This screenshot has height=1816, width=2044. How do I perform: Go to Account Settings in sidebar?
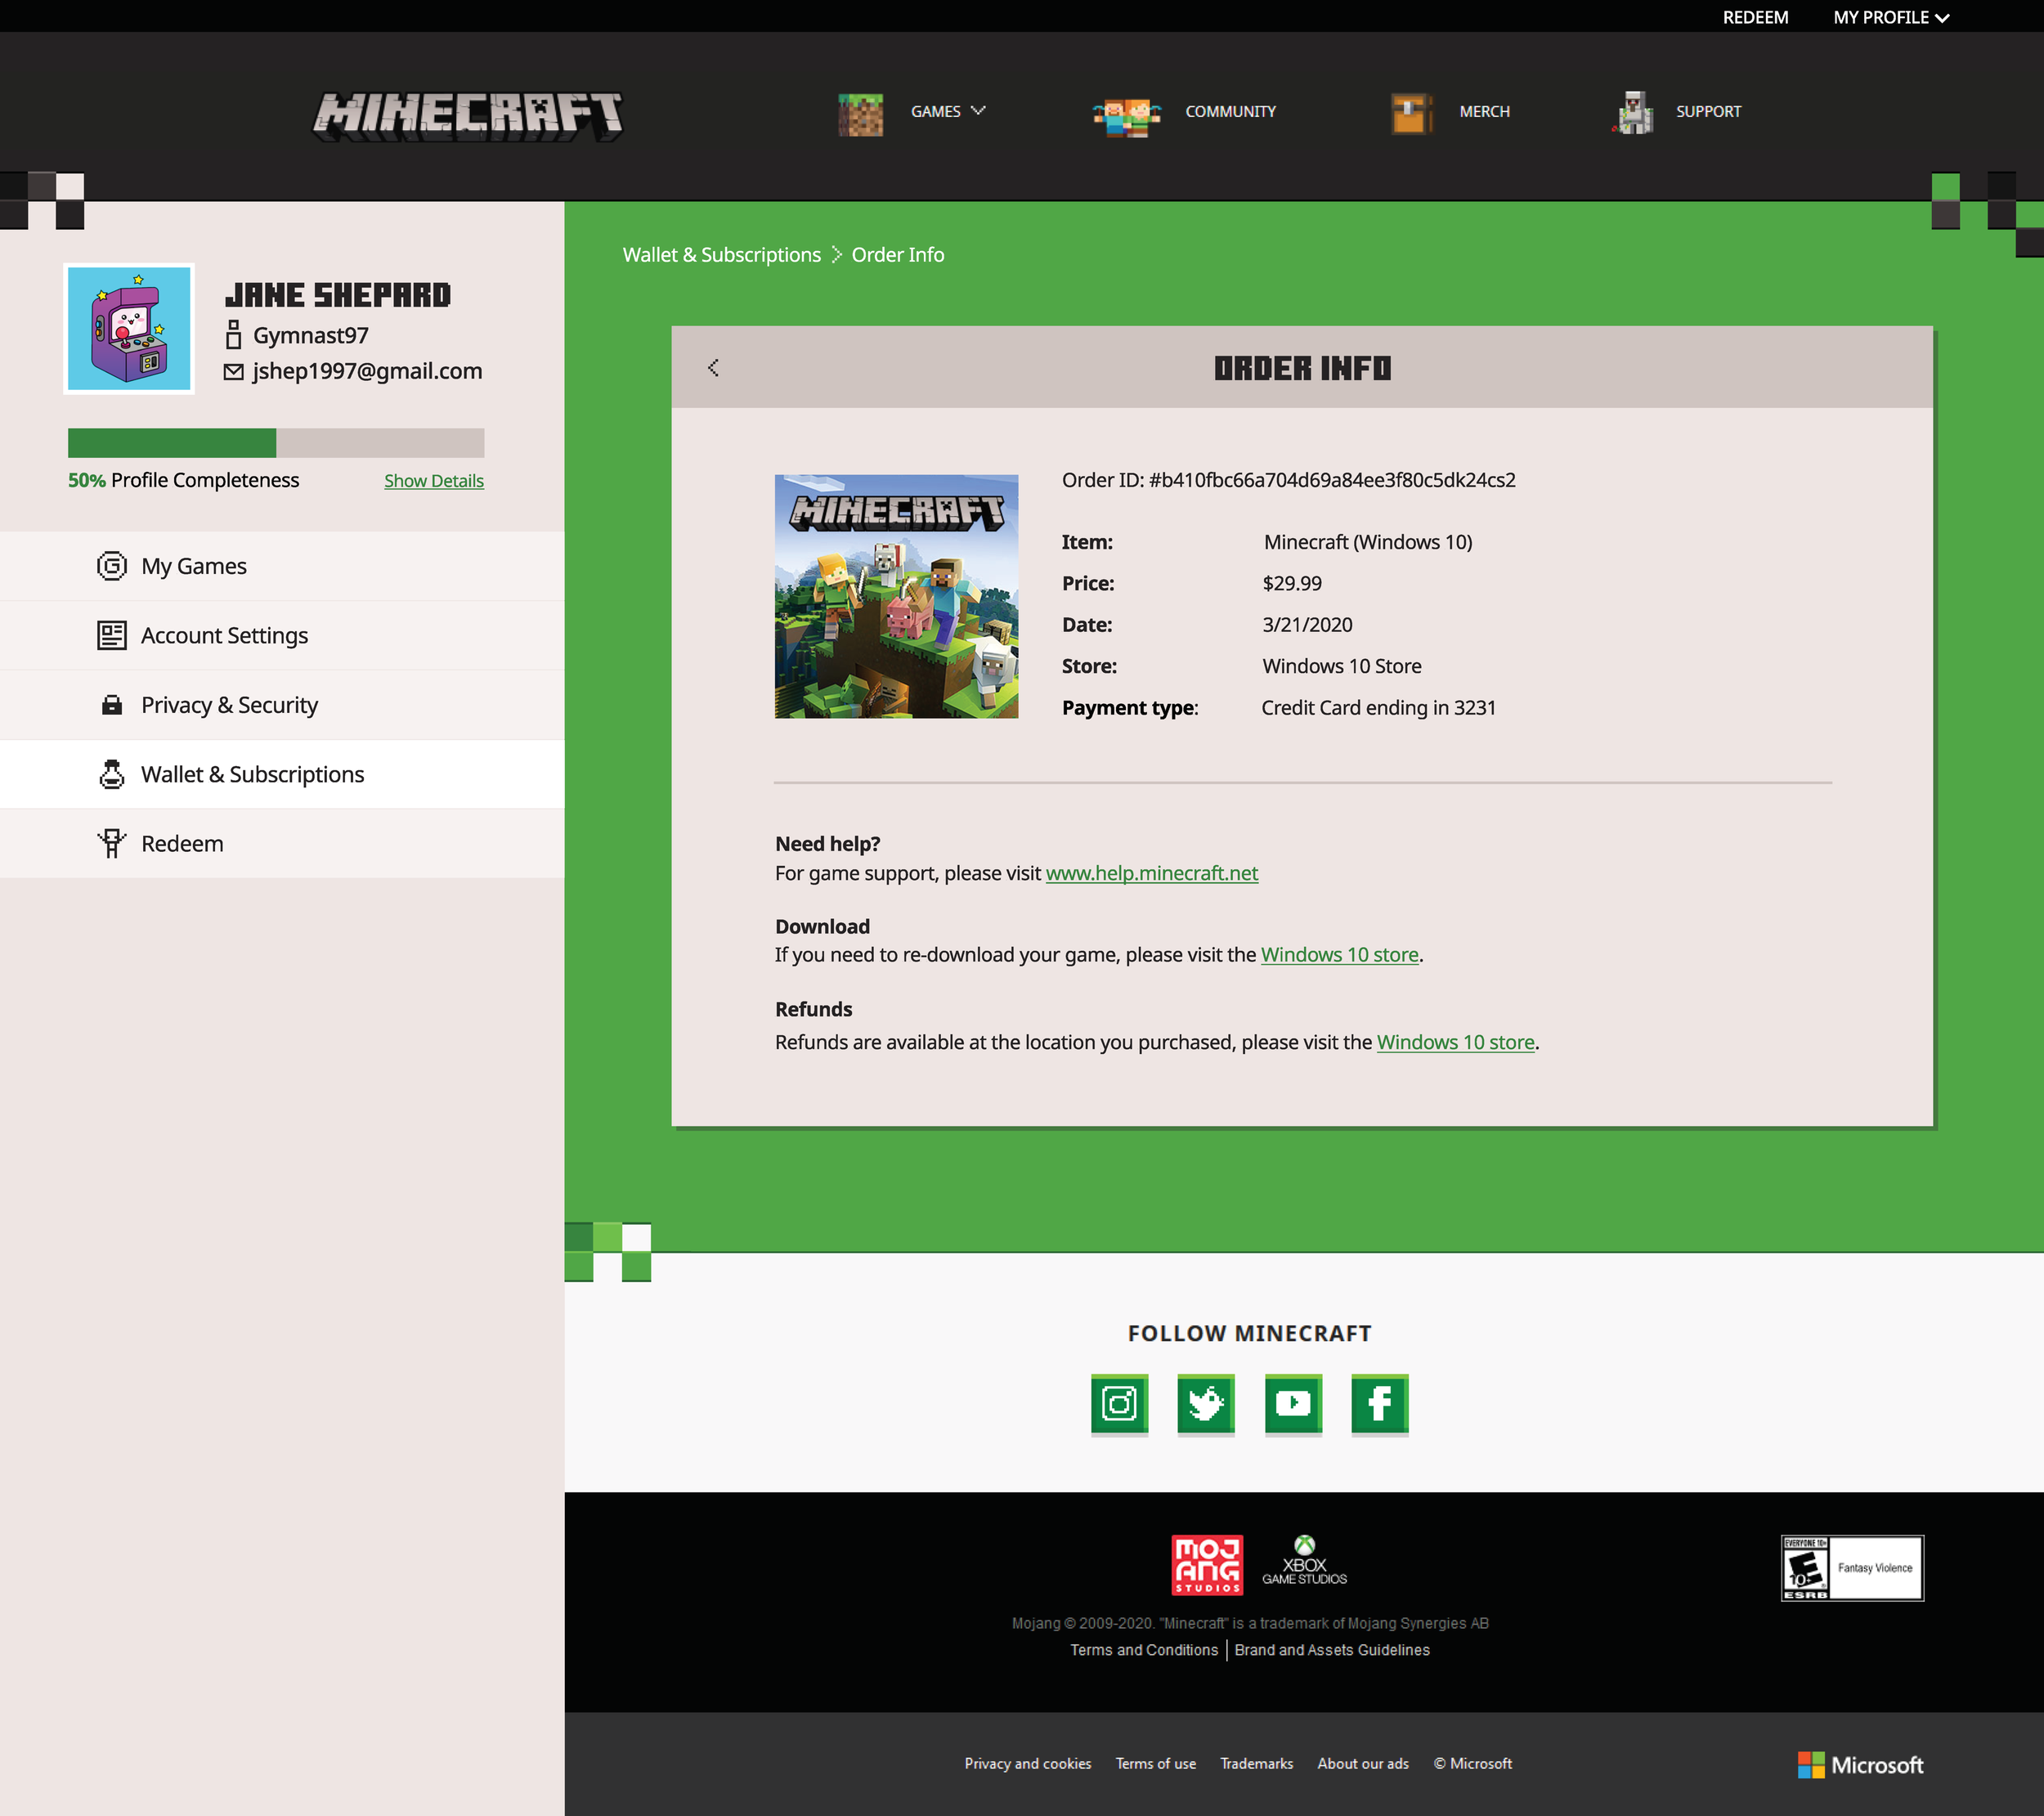[x=224, y=636]
